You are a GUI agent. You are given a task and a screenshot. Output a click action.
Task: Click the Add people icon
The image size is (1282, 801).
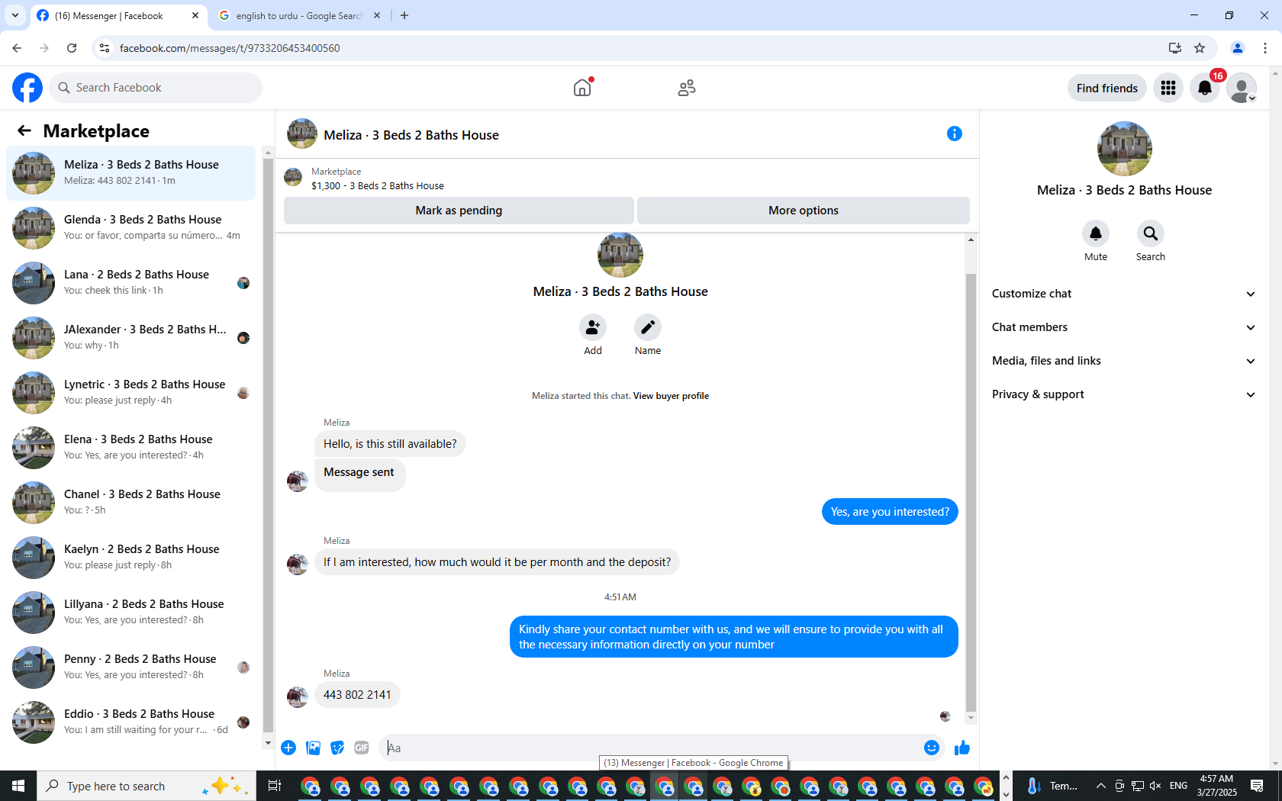593,327
